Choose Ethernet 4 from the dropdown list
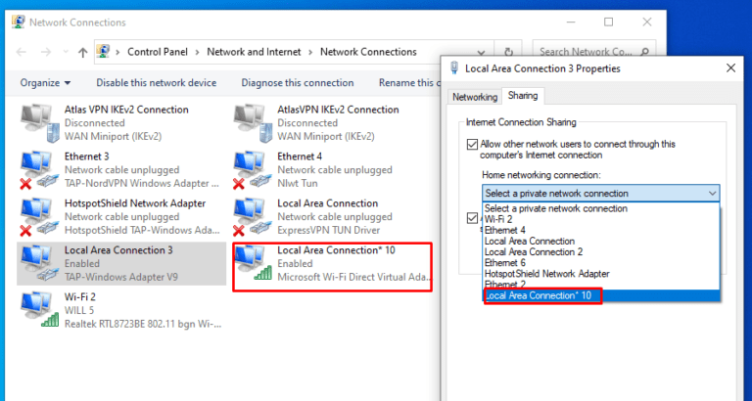 (601, 230)
